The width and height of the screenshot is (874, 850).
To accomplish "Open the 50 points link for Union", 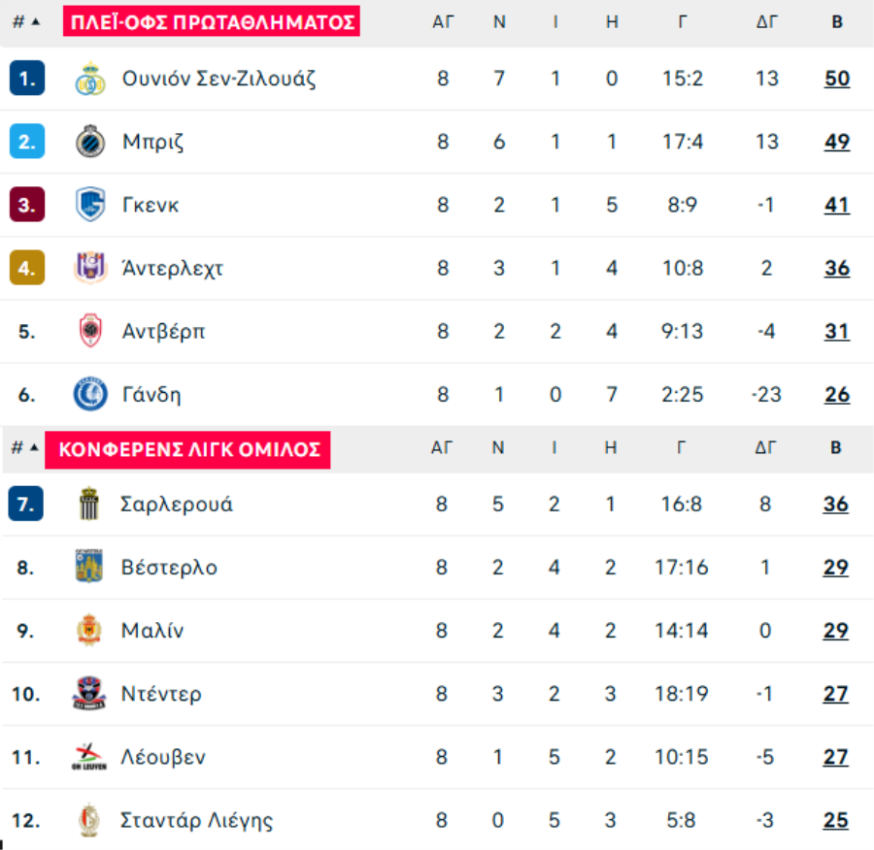I will click(837, 79).
